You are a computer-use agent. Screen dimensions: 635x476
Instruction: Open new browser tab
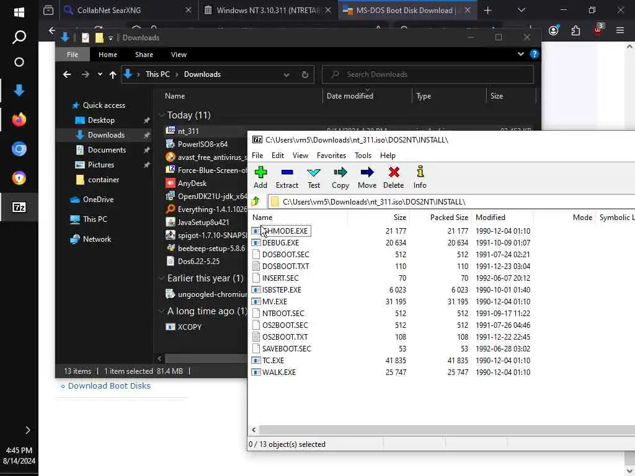[x=487, y=11]
